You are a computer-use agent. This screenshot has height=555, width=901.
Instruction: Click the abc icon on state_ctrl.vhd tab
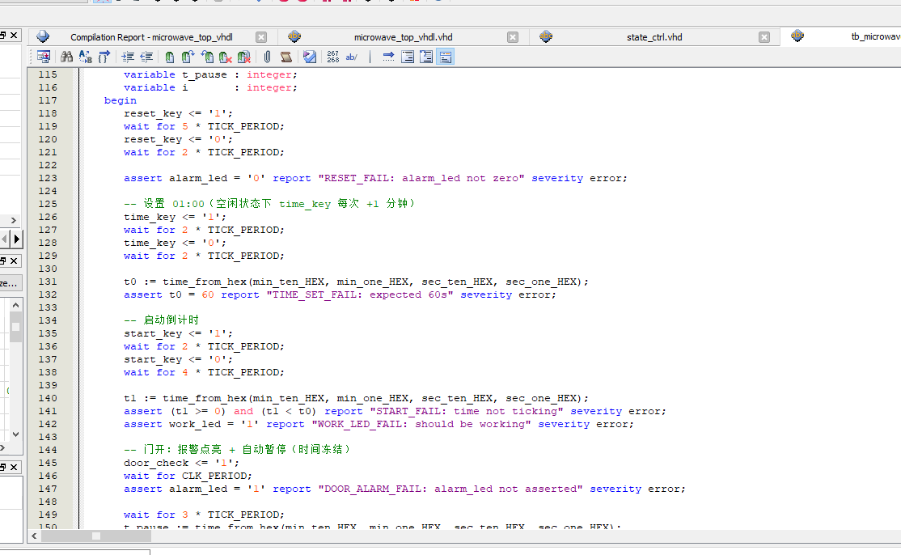pyautogui.click(x=546, y=36)
